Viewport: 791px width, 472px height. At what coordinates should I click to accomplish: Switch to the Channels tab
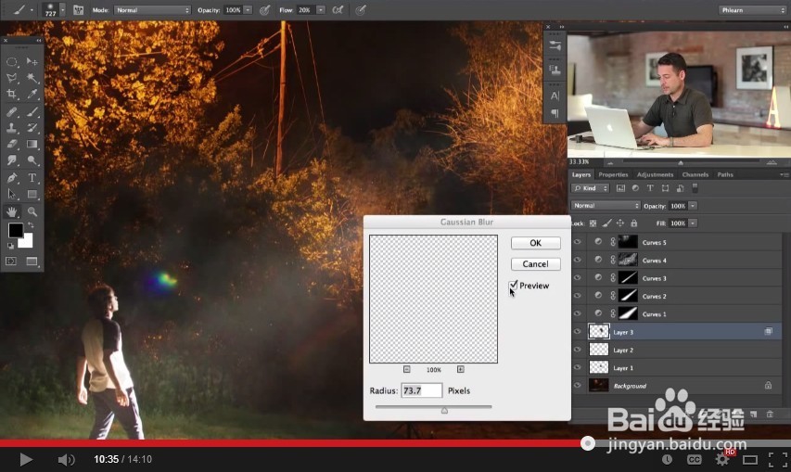click(x=695, y=174)
